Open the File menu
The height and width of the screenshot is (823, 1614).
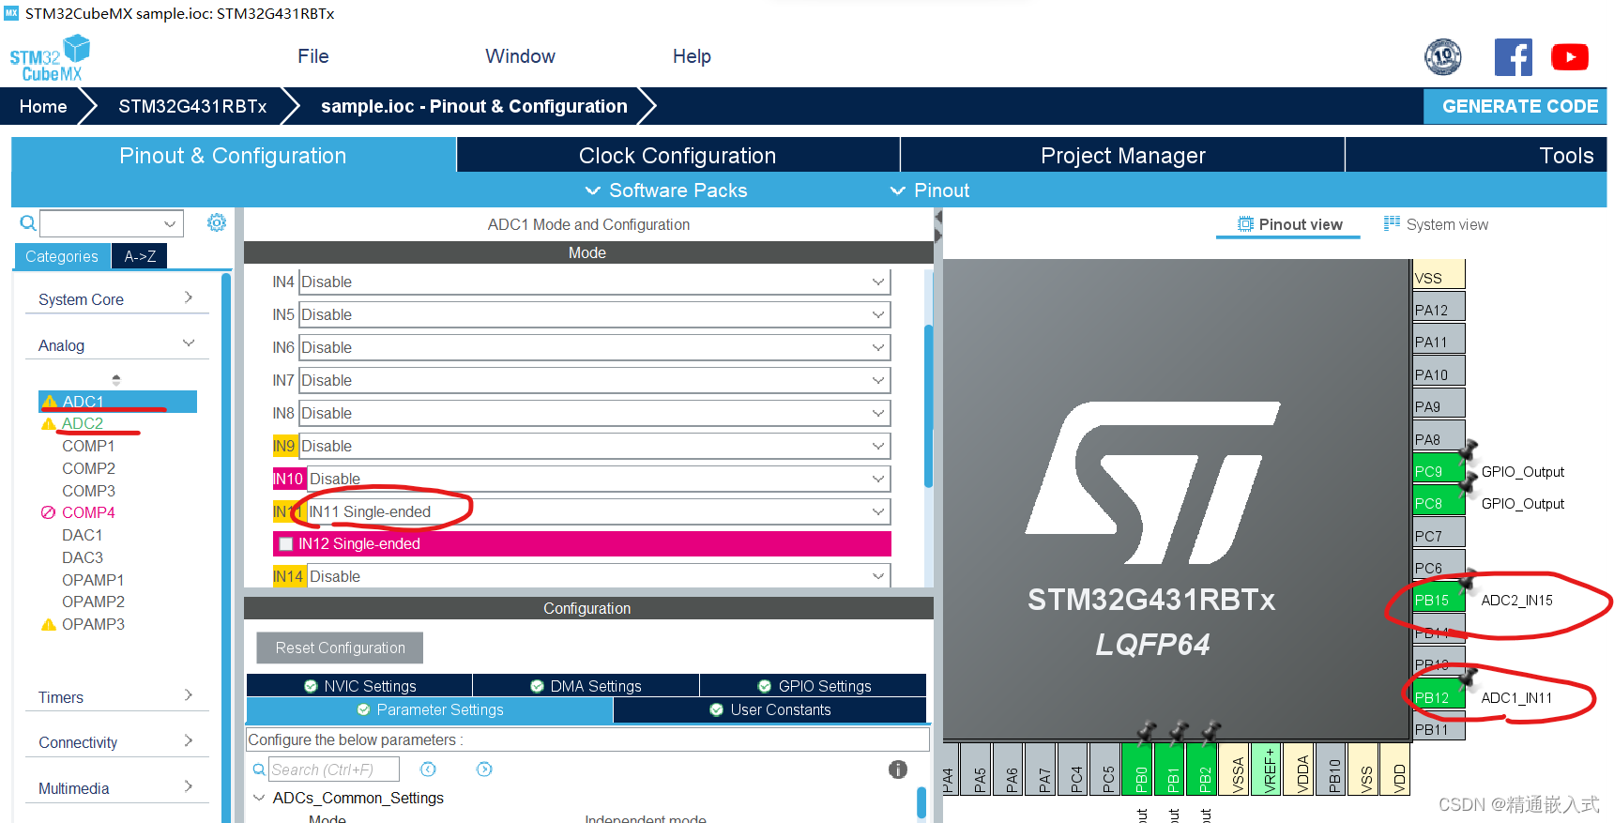313,56
